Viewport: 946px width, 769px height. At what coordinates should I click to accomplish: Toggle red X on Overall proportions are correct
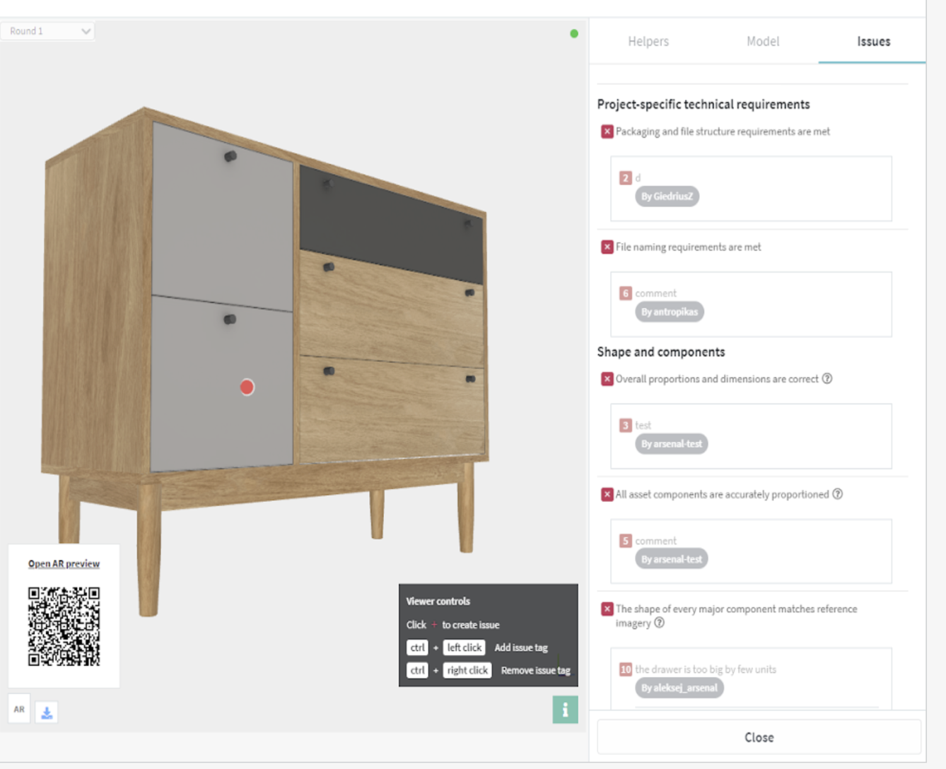coord(607,378)
